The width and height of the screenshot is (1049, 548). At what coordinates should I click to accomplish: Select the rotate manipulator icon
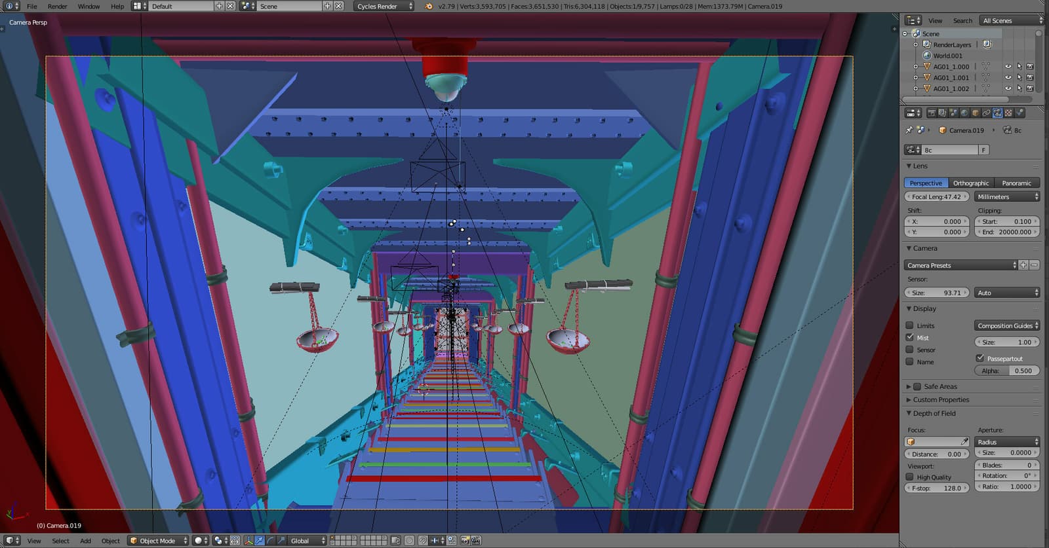pos(271,541)
